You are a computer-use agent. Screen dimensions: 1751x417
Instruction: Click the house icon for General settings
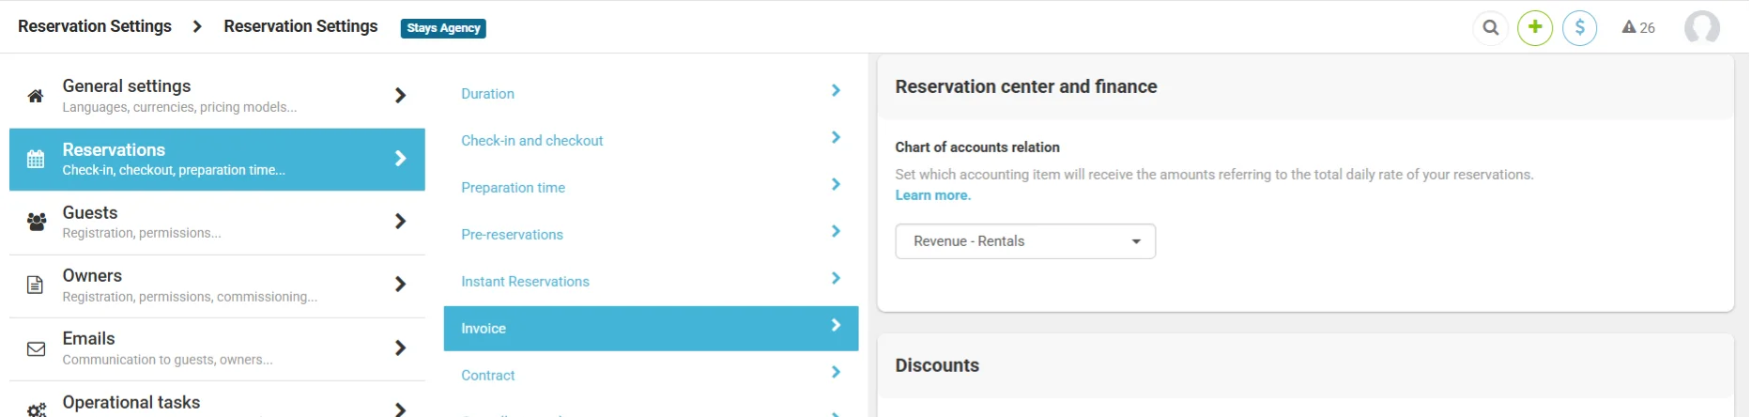tap(36, 96)
